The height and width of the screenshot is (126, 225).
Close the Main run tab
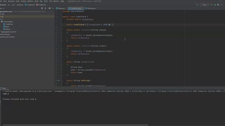click(7, 88)
